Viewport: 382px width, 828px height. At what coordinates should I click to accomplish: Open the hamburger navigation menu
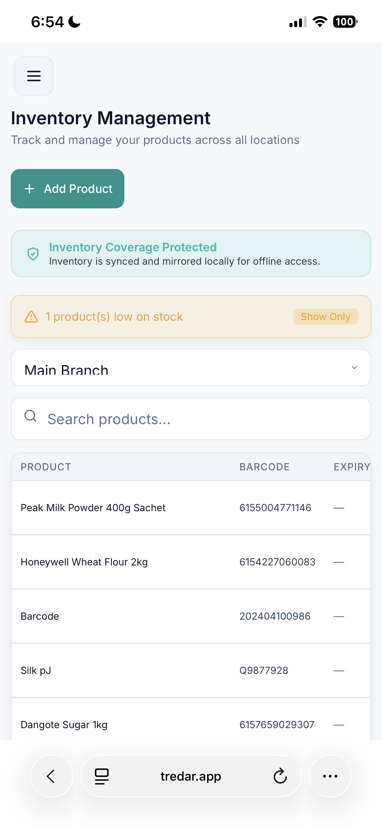click(34, 76)
